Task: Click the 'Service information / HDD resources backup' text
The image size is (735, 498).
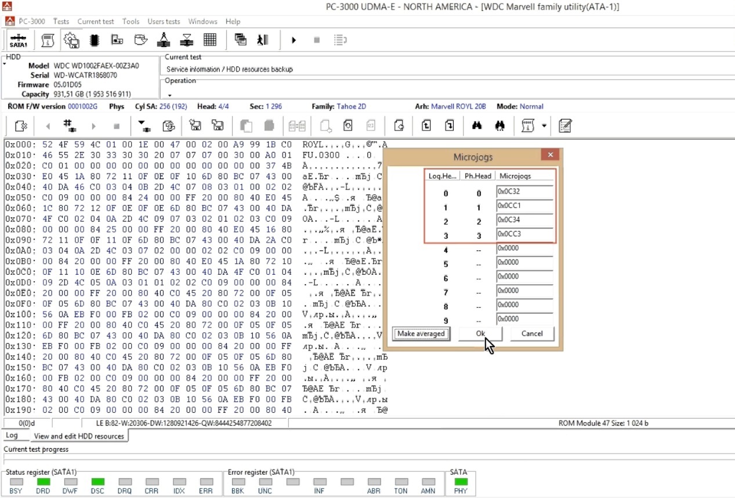Action: pos(230,69)
